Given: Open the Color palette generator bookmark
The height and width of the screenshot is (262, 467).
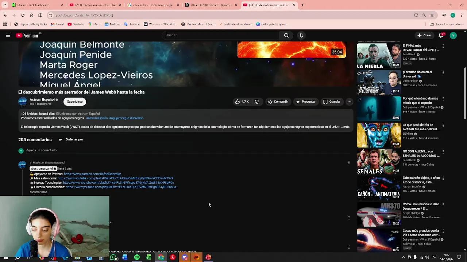Looking at the screenshot, I should pos(272,24).
